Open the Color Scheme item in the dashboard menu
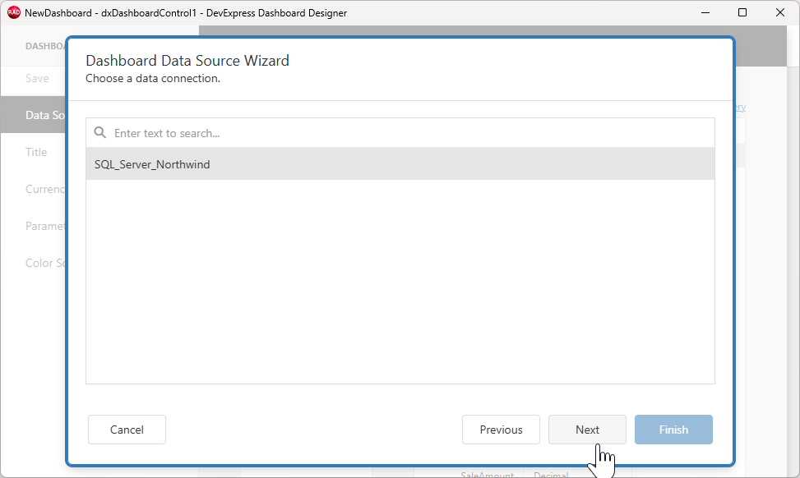The height and width of the screenshot is (478, 800). click(x=45, y=263)
